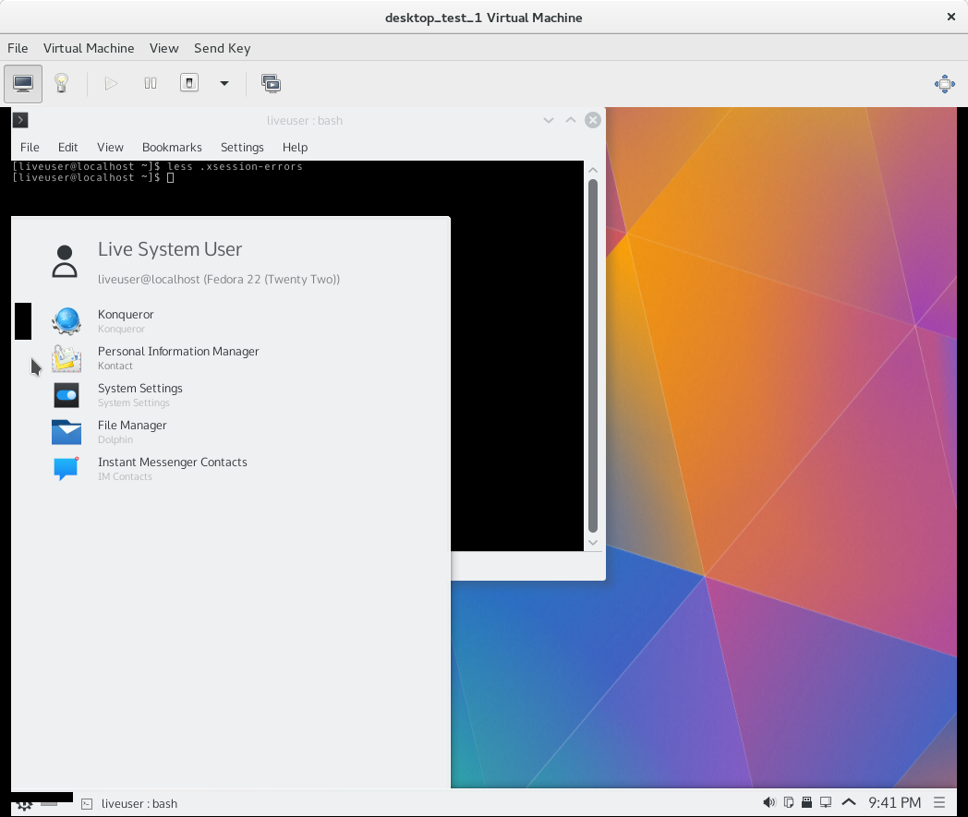Close the virtual machine window

tap(951, 18)
